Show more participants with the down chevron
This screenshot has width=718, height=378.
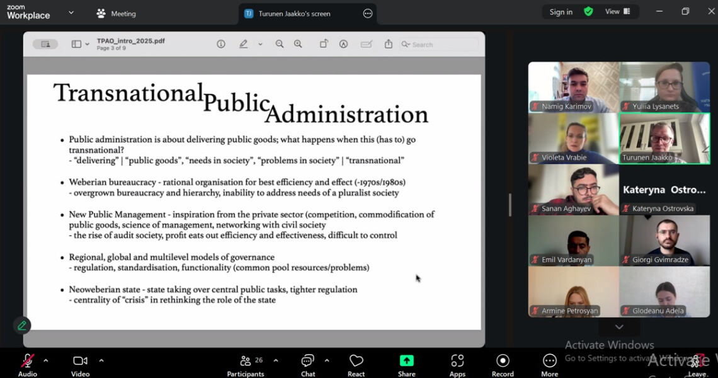618,327
